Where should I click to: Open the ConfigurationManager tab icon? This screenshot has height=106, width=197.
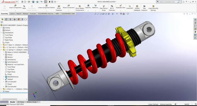click(x=11, y=20)
